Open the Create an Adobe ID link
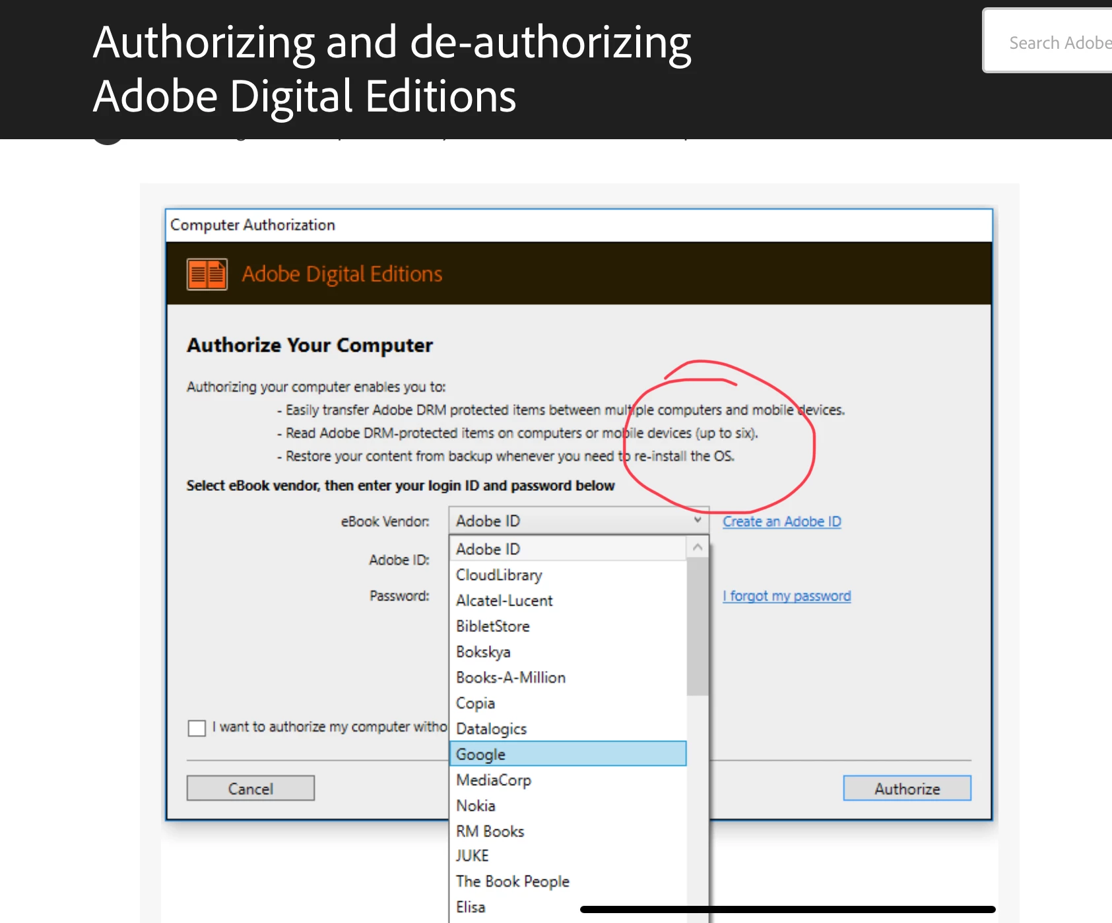 782,521
